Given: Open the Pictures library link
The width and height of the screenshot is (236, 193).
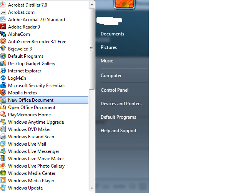Looking at the screenshot, I should point(109,47).
